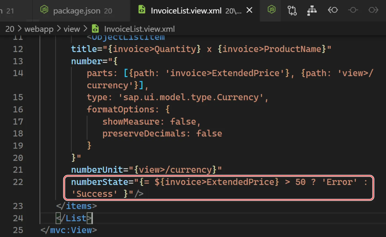The image size is (386, 237).
Task: Open the 'webapp' breadcrumb segment
Action: [x=39, y=29]
